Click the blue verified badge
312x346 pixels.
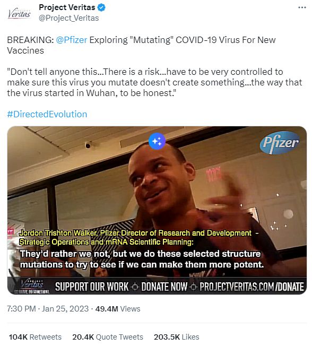pos(101,7)
